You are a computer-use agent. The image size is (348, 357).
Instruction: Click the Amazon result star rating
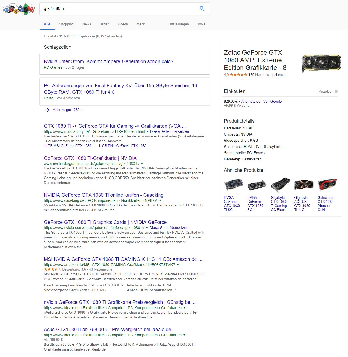(52, 269)
